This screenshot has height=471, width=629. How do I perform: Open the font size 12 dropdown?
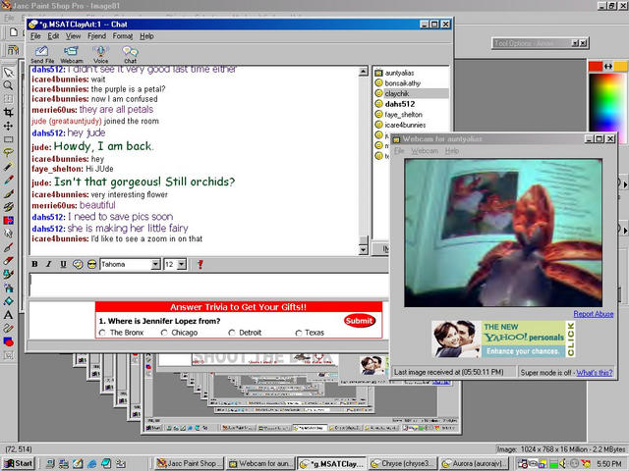coord(182,264)
